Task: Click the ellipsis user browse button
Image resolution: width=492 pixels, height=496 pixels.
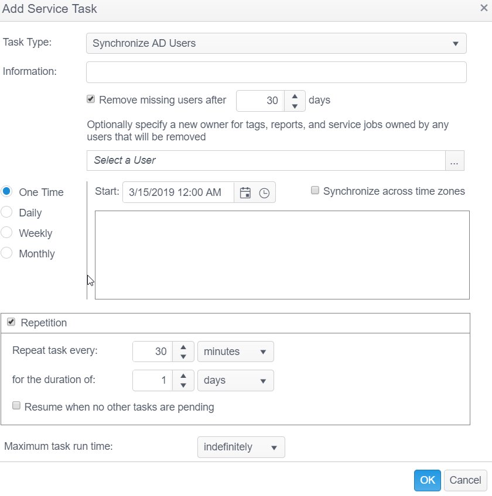Action: (x=455, y=161)
